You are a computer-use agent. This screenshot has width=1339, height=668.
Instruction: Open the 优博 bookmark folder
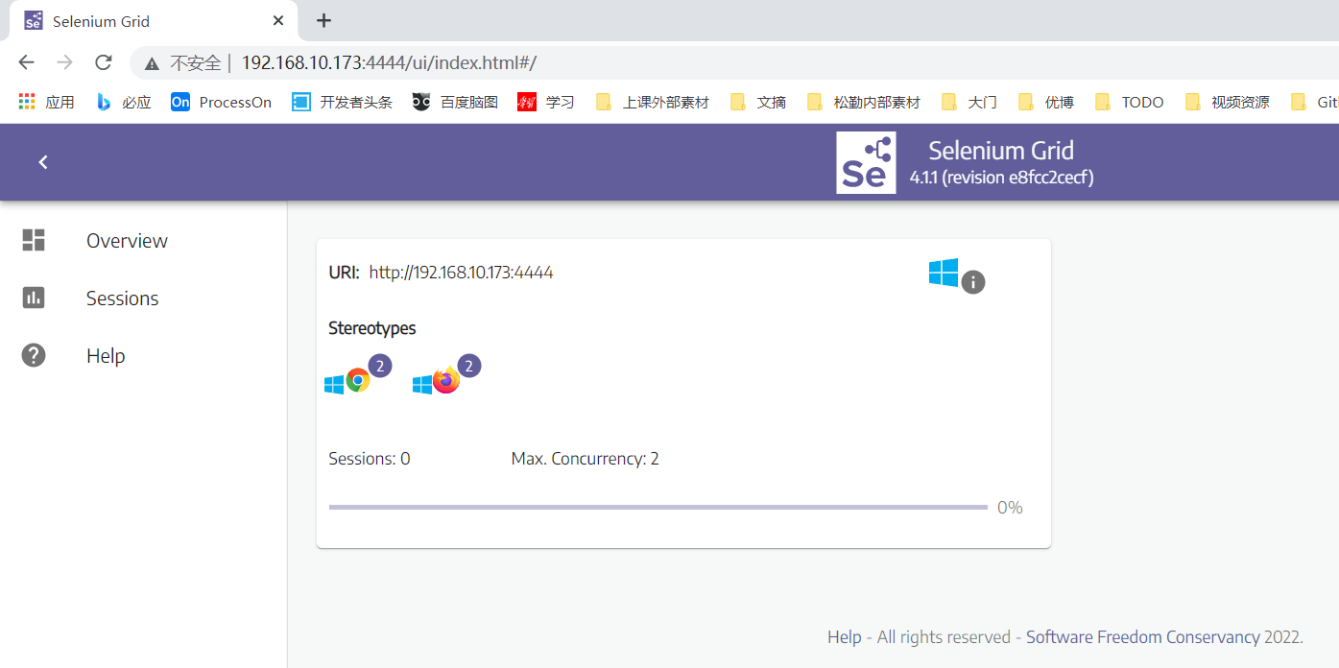pyautogui.click(x=1046, y=102)
